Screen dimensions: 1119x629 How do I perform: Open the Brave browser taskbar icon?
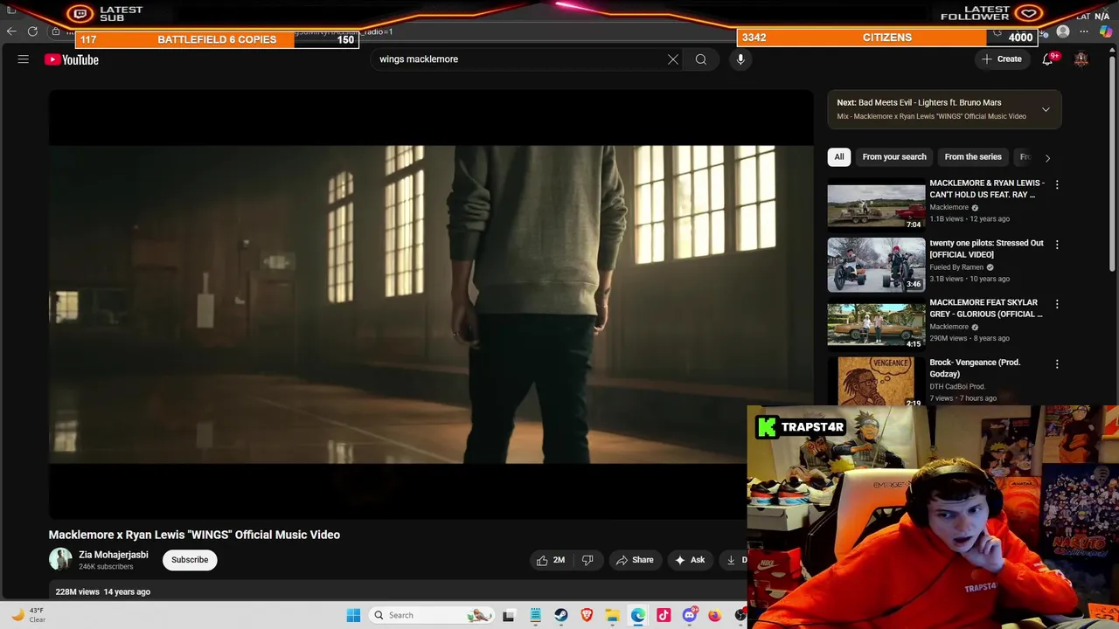point(587,615)
